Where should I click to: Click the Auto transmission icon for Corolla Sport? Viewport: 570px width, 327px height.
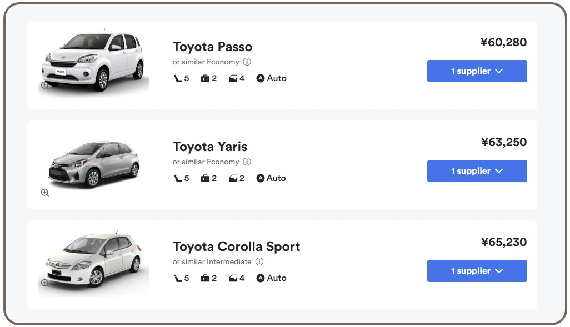pos(259,278)
